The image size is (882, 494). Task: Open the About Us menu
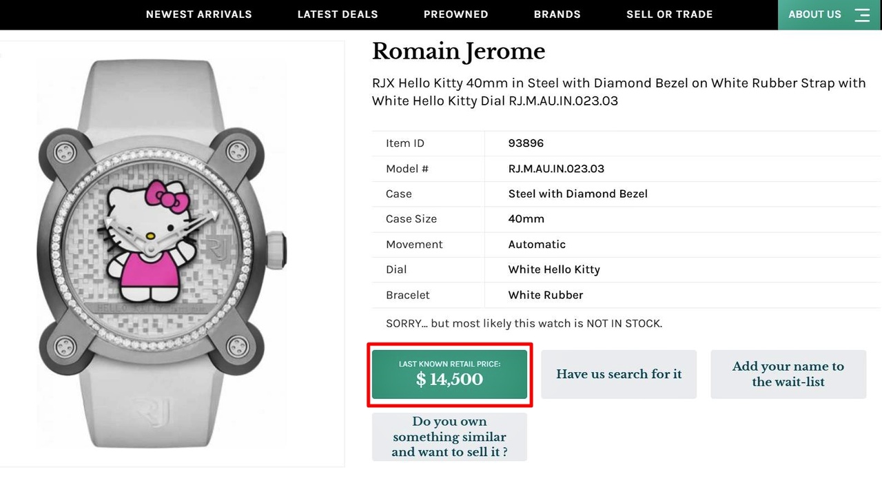coord(814,14)
